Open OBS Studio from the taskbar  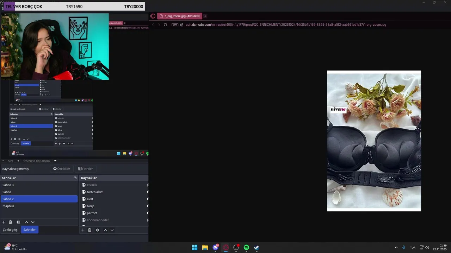pos(236,247)
